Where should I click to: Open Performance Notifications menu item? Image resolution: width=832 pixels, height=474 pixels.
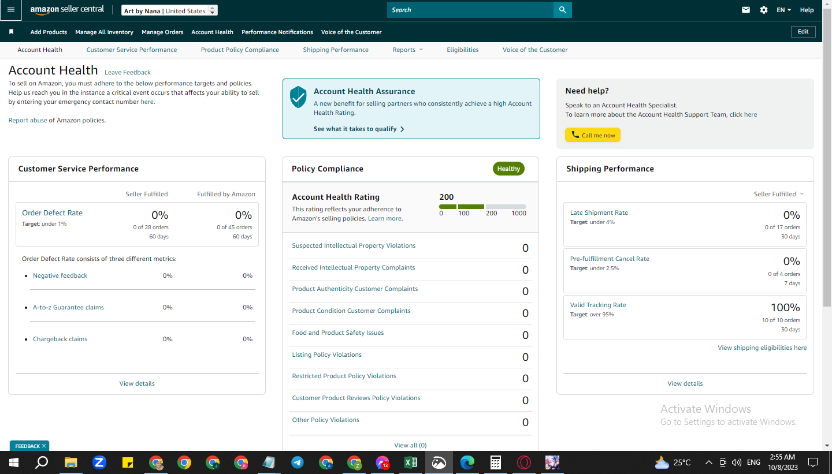[x=277, y=32]
